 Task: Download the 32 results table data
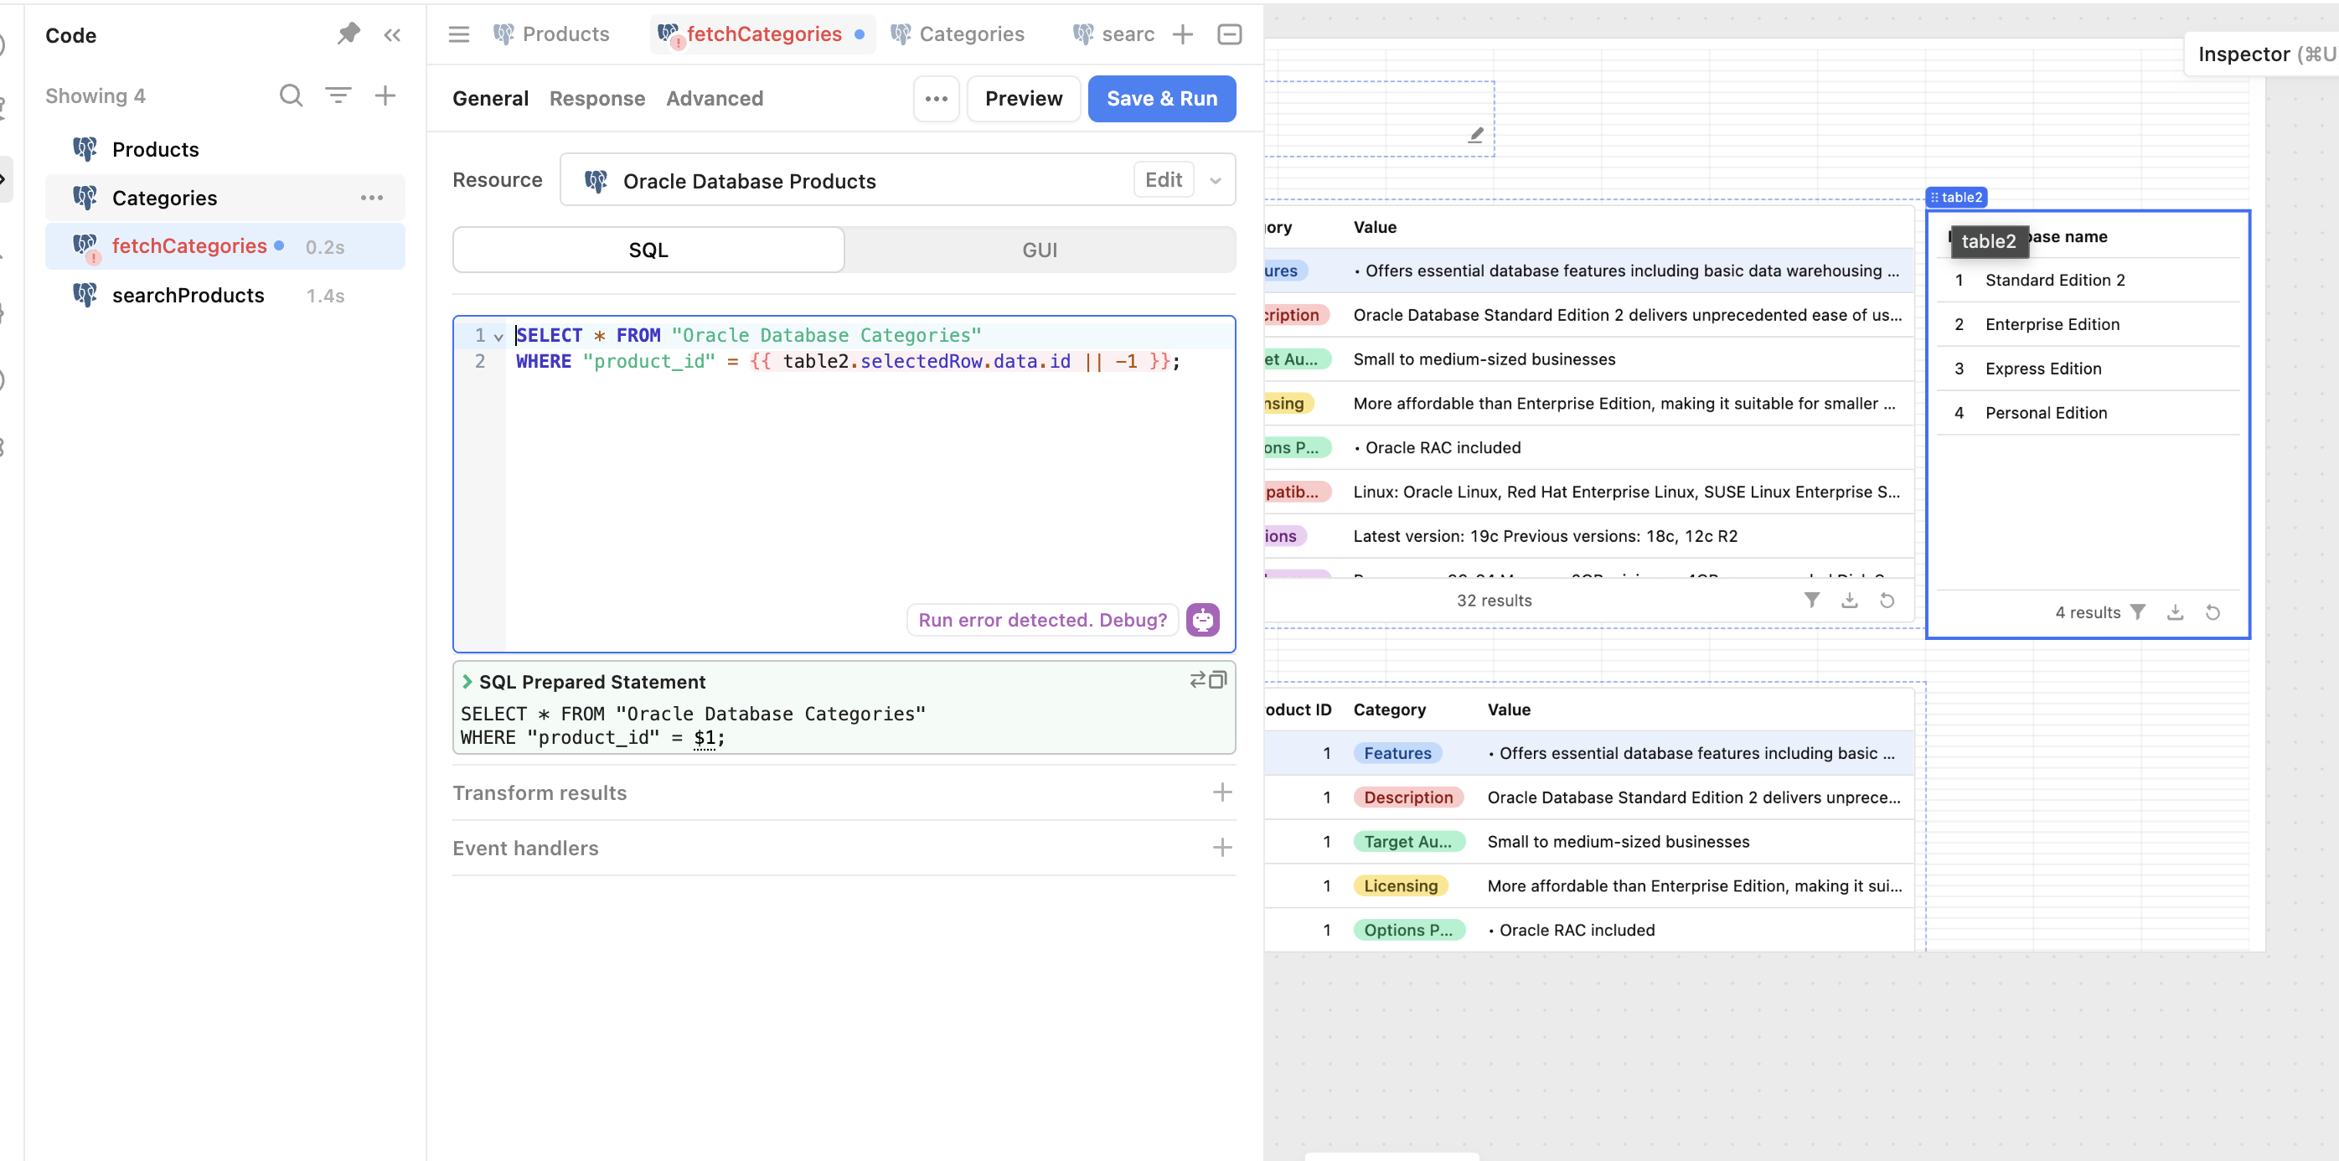(x=1849, y=600)
